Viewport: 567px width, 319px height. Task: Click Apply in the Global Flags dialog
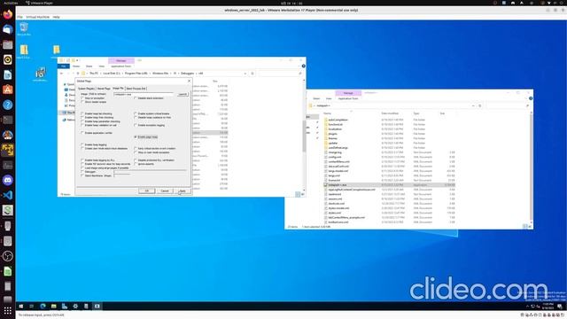183,191
